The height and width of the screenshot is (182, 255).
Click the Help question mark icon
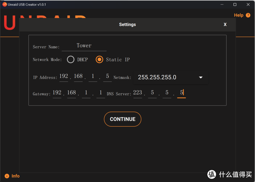248,15
